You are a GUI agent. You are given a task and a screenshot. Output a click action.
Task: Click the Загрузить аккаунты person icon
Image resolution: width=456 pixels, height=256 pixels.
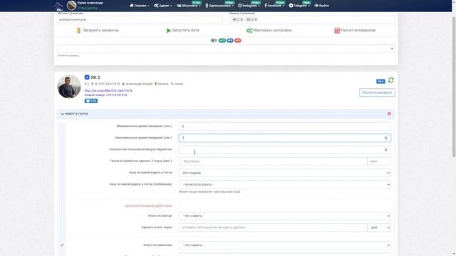click(x=78, y=30)
